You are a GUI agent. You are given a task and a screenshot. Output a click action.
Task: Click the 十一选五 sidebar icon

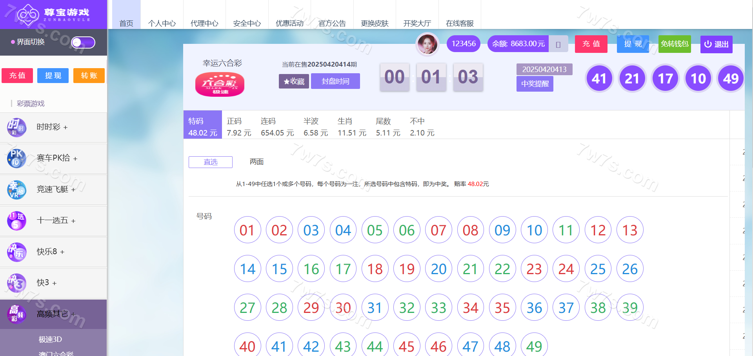pyautogui.click(x=16, y=220)
